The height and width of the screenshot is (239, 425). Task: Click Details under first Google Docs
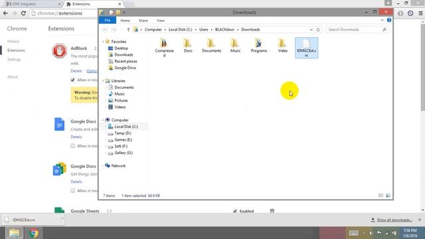[x=76, y=137]
